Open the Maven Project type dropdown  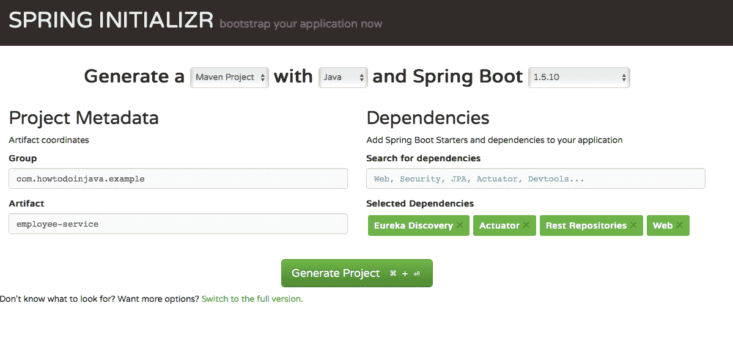(x=229, y=78)
